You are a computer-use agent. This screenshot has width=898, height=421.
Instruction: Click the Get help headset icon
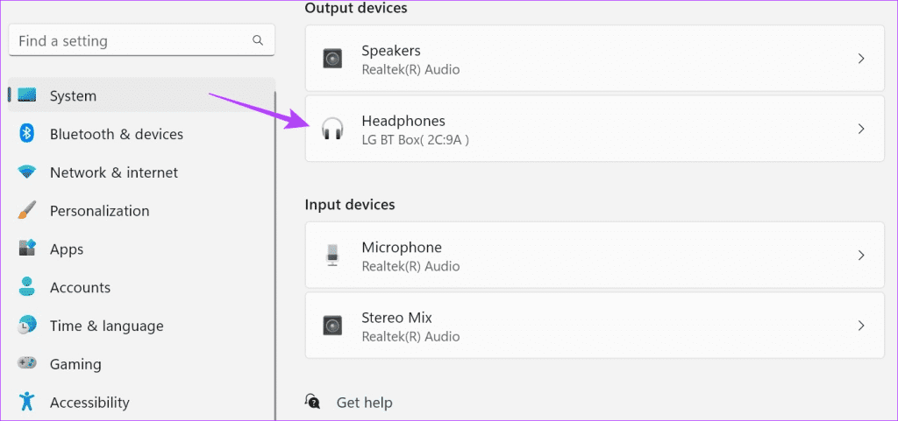click(313, 402)
